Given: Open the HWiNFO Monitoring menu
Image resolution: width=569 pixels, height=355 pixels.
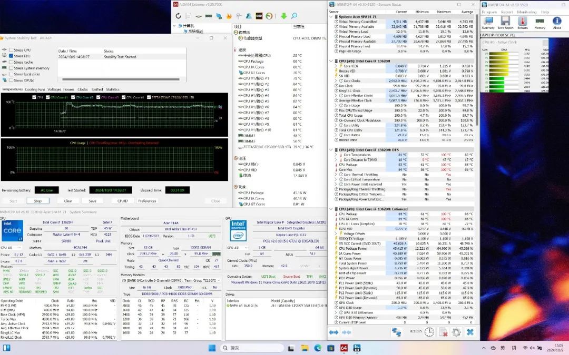Looking at the screenshot, I should (526, 12).
